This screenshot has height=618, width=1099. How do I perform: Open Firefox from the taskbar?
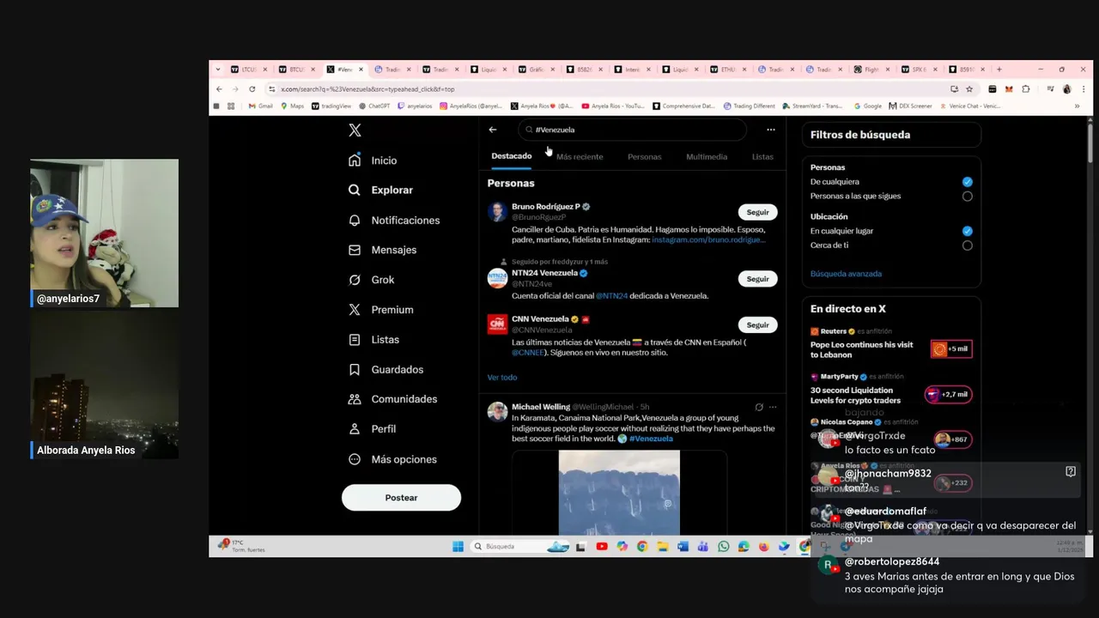pyautogui.click(x=763, y=547)
